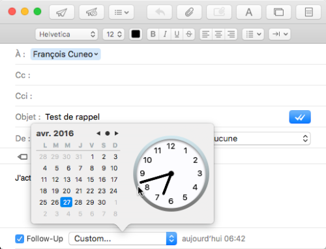Toggle bold formatting
The image size is (326, 249).
(x=153, y=34)
